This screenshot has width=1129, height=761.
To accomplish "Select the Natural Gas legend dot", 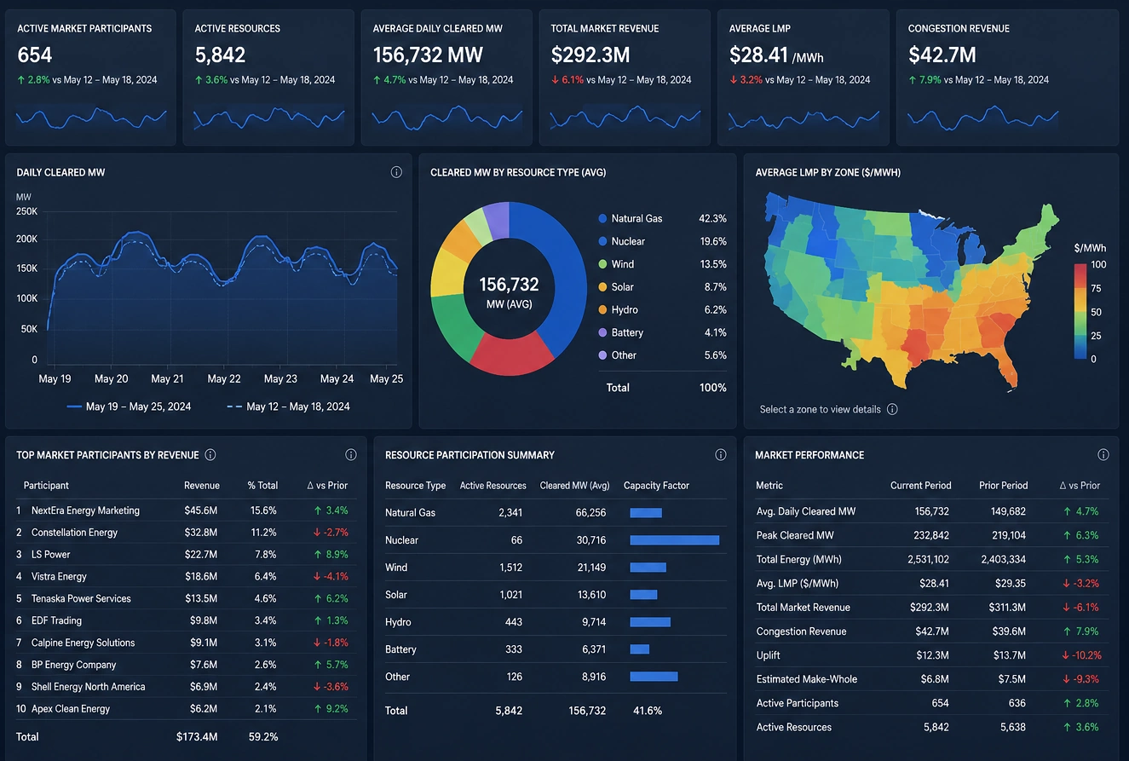I will (x=603, y=219).
